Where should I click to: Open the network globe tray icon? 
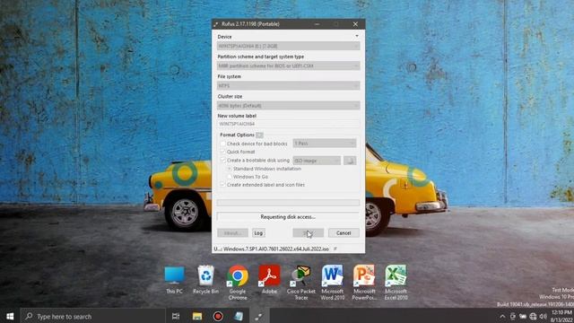533,317
